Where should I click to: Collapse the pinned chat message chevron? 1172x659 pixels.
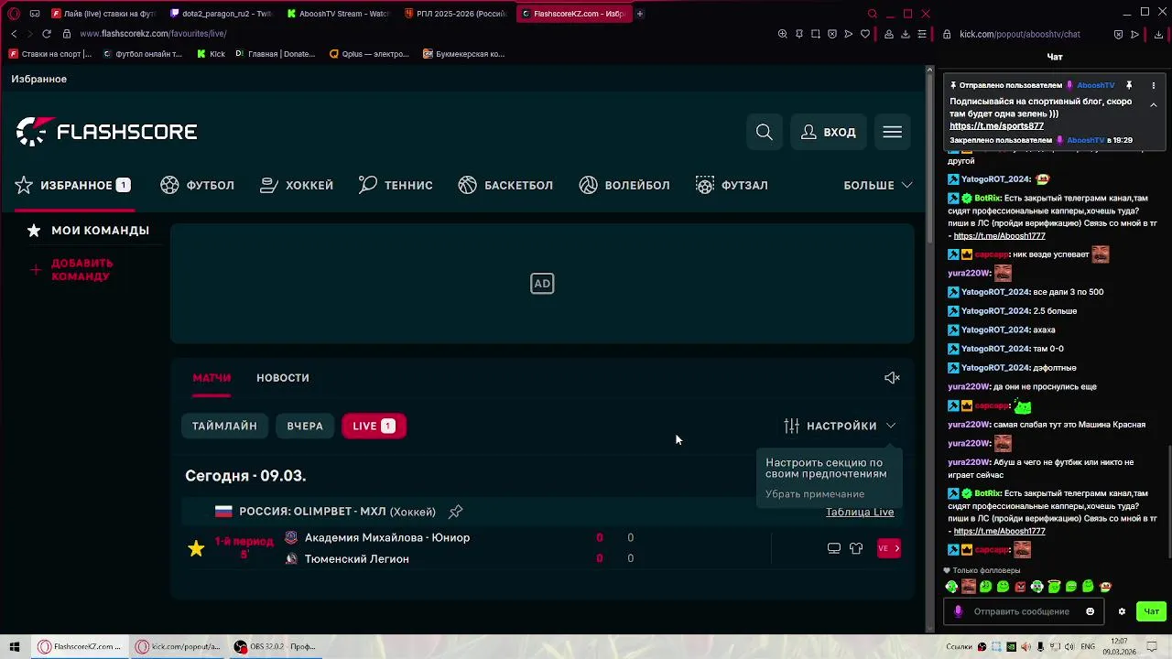(x=1154, y=105)
